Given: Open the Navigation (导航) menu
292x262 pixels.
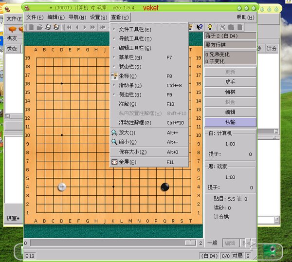Looking at the screenshot, I should point(77,17).
